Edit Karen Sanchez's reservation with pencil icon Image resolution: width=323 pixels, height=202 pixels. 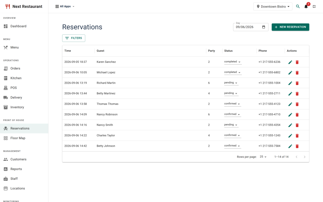coord(290,62)
